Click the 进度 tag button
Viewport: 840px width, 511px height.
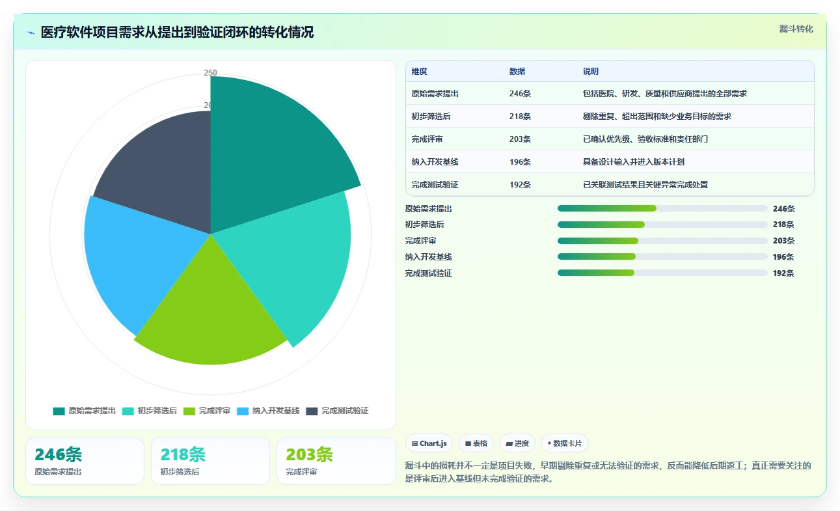[517, 443]
